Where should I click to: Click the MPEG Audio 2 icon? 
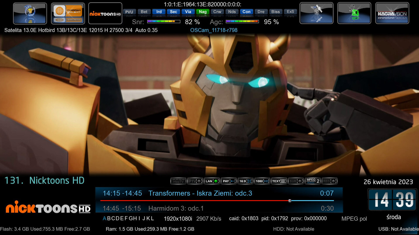313,181
